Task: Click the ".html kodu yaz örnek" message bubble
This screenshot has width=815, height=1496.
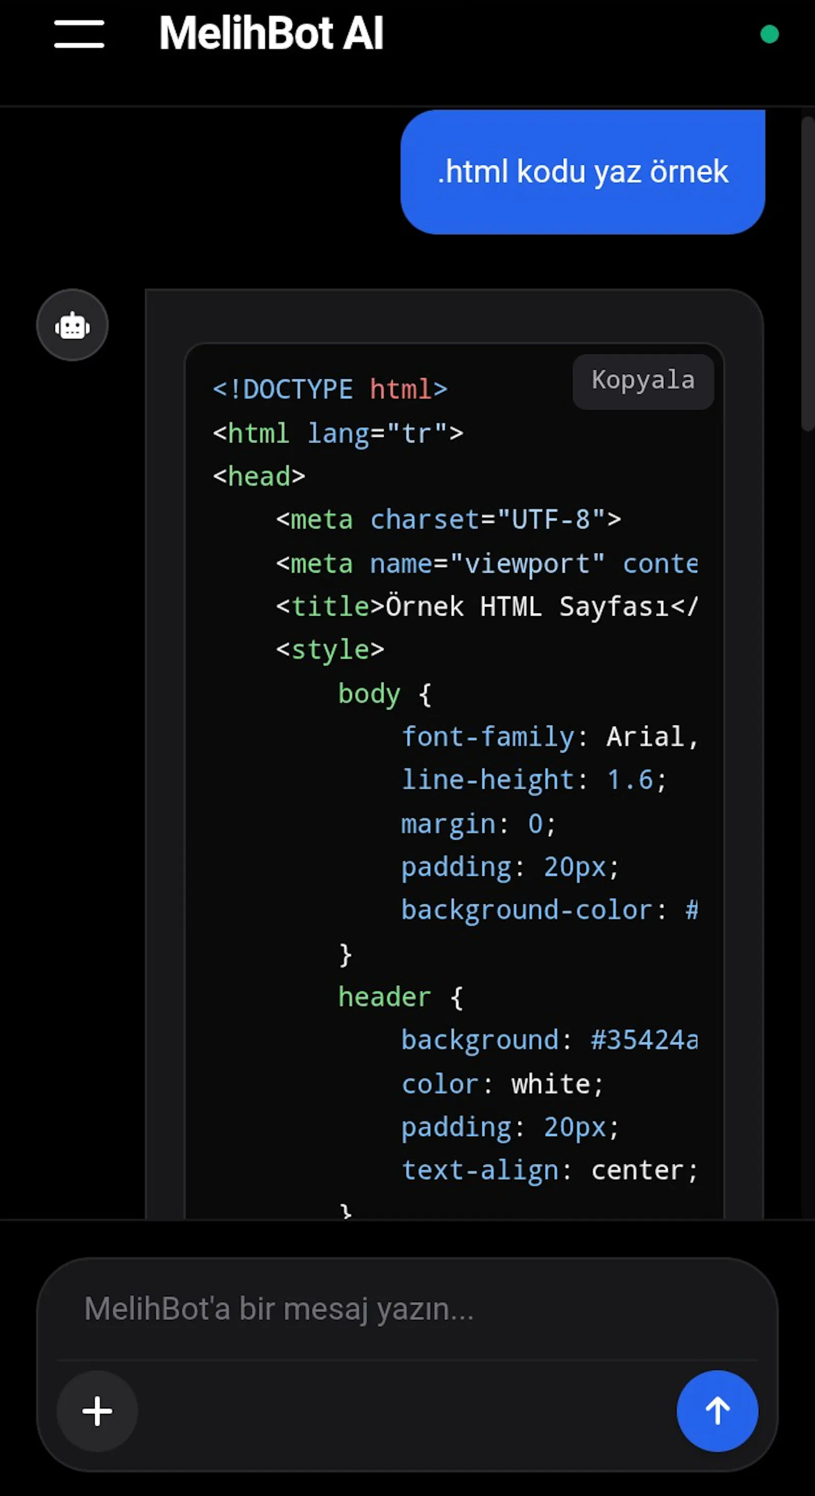Action: (583, 172)
